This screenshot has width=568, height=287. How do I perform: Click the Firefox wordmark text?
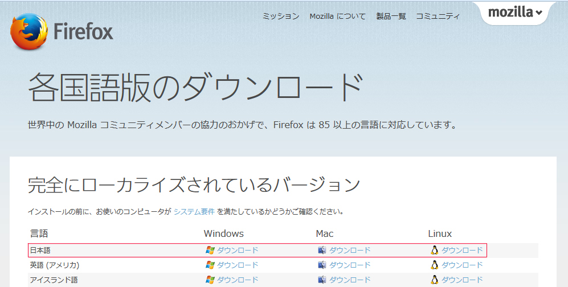pyautogui.click(x=83, y=31)
